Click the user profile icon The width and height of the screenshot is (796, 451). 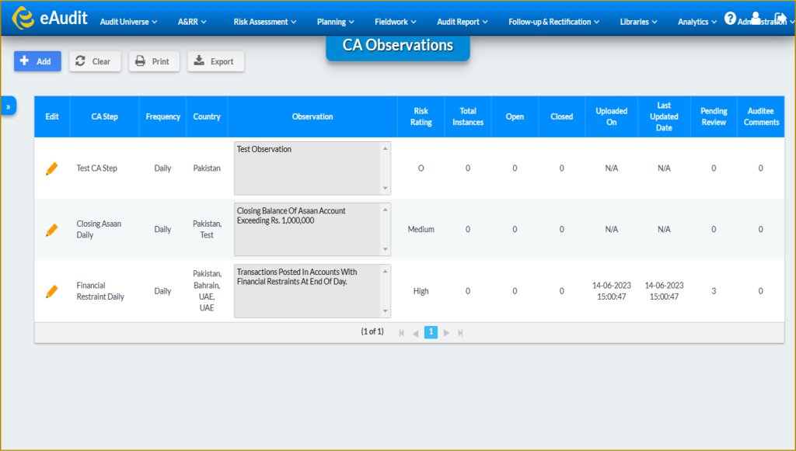[756, 19]
